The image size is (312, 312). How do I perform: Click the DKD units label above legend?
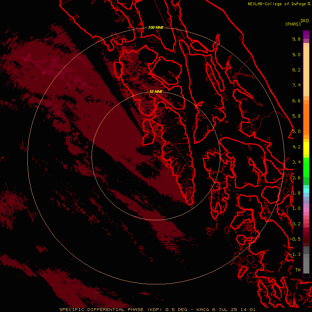[305, 20]
